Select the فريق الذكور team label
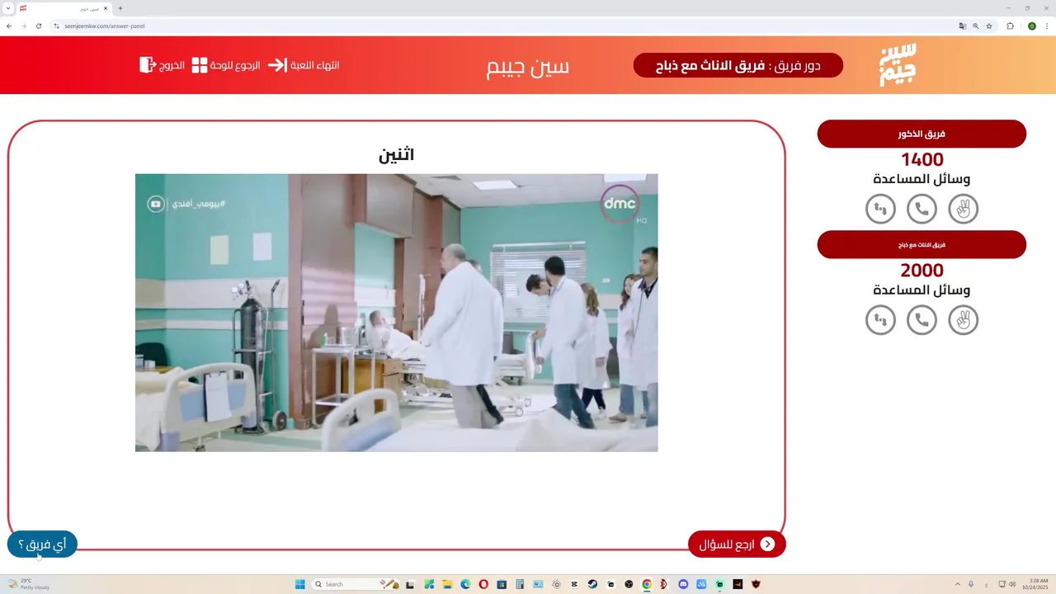This screenshot has height=594, width=1056. pos(922,134)
